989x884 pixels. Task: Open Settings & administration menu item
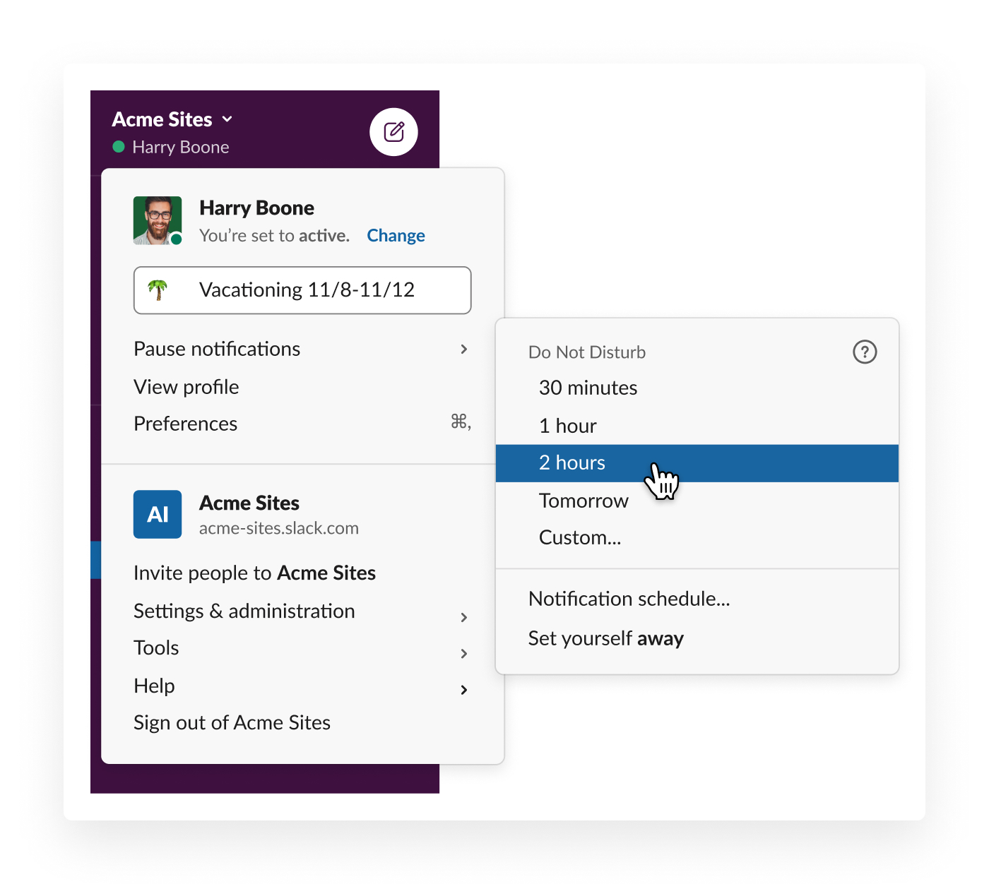point(302,611)
